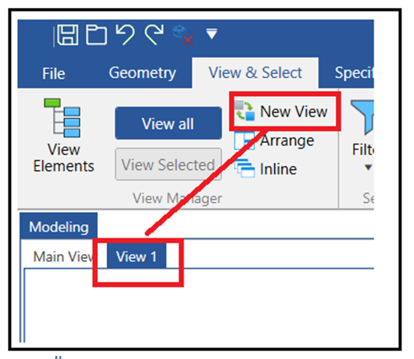Image resolution: width=414 pixels, height=359 pixels.
Task: Click the Redo arrow icon
Action: (154, 35)
